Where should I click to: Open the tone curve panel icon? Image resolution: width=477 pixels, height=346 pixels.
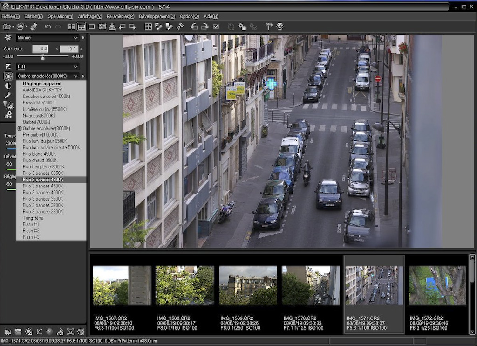click(39, 332)
